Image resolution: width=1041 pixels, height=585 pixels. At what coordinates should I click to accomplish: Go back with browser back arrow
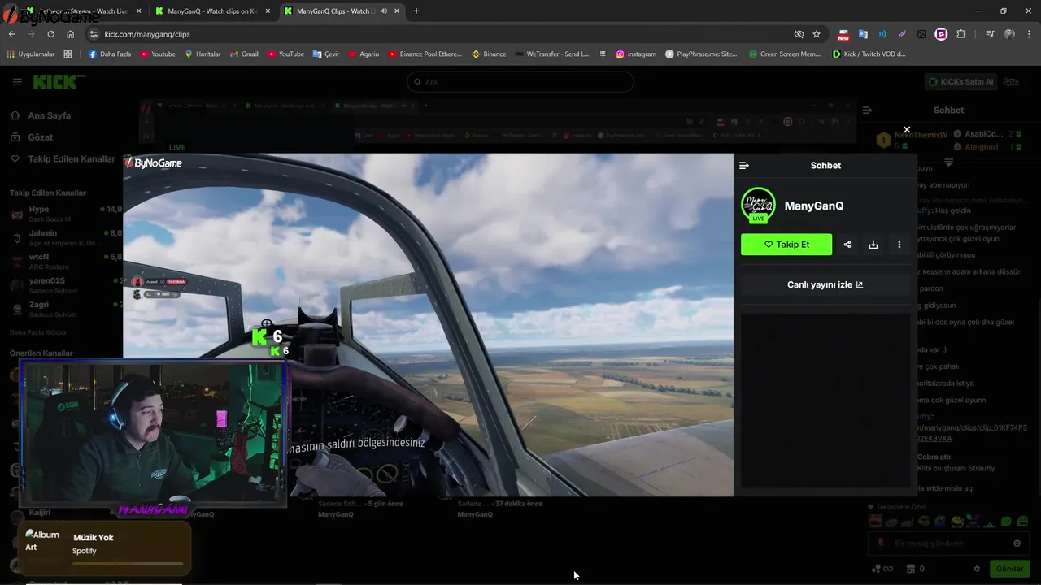click(11, 34)
